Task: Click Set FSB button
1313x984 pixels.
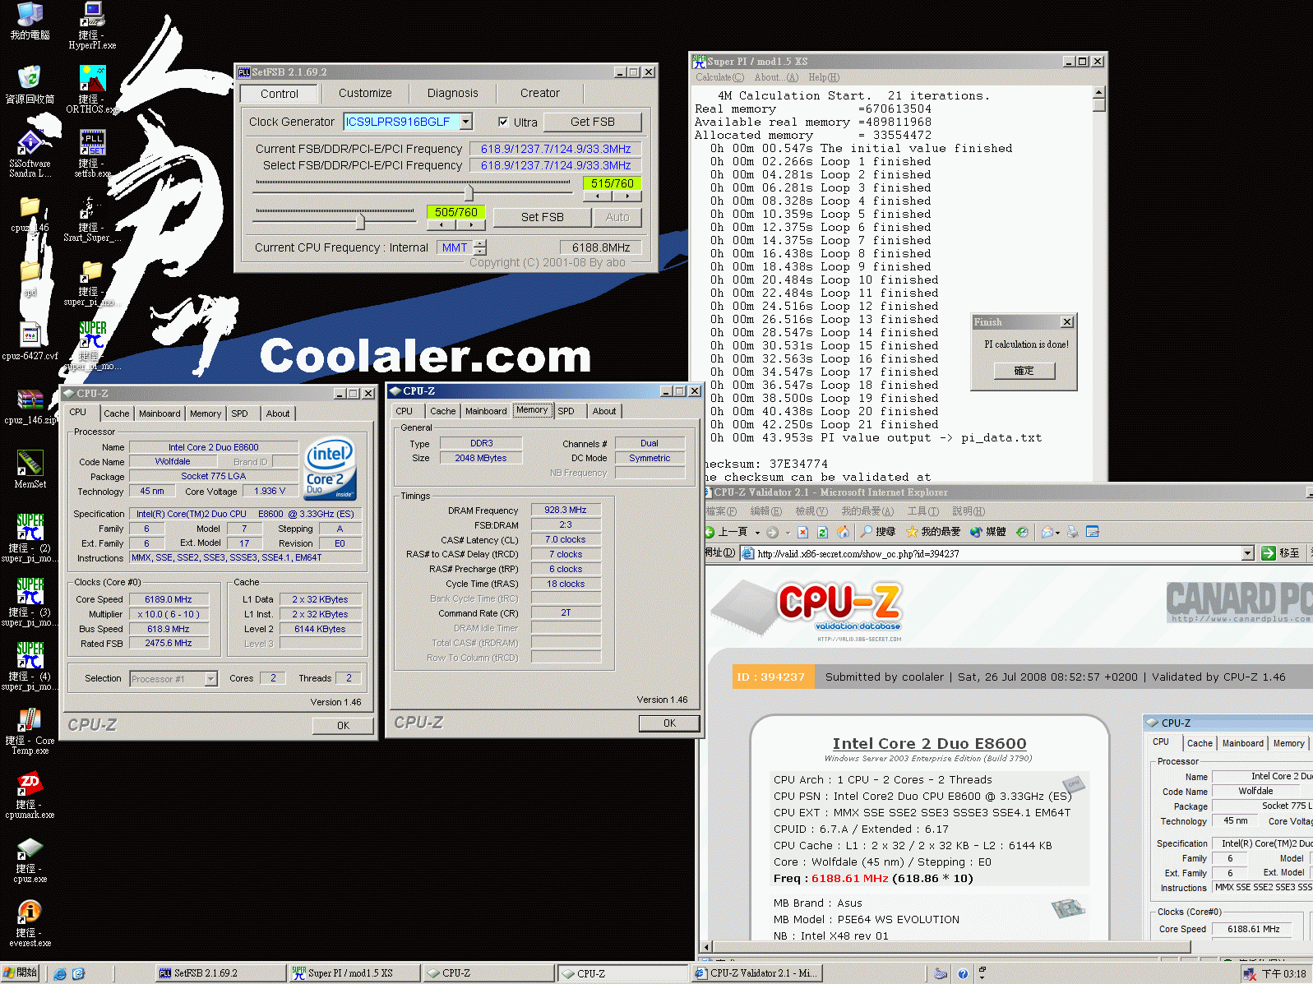Action: [x=542, y=217]
